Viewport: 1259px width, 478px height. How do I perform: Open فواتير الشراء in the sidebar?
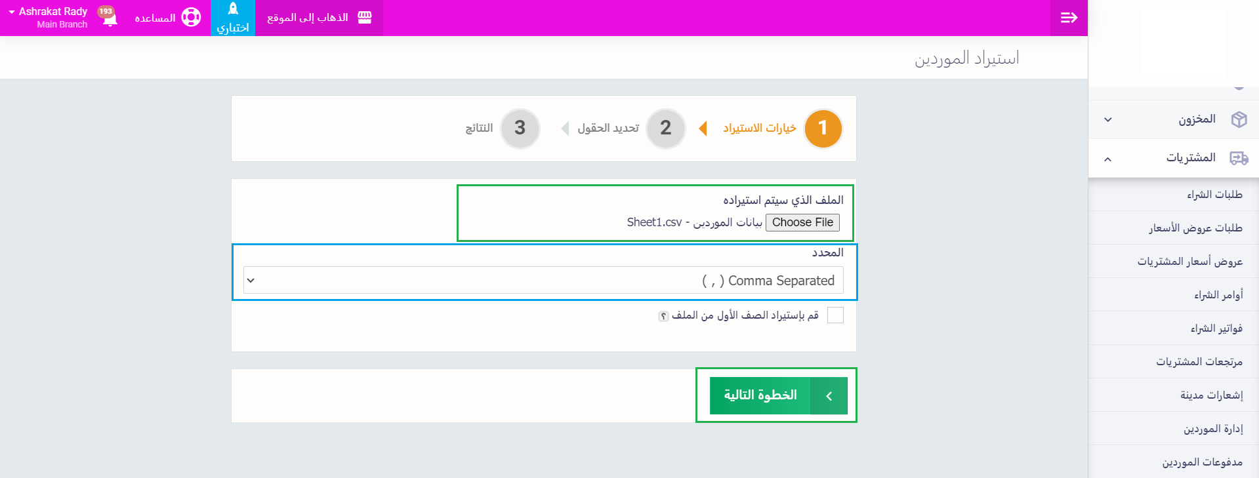(x=1216, y=329)
